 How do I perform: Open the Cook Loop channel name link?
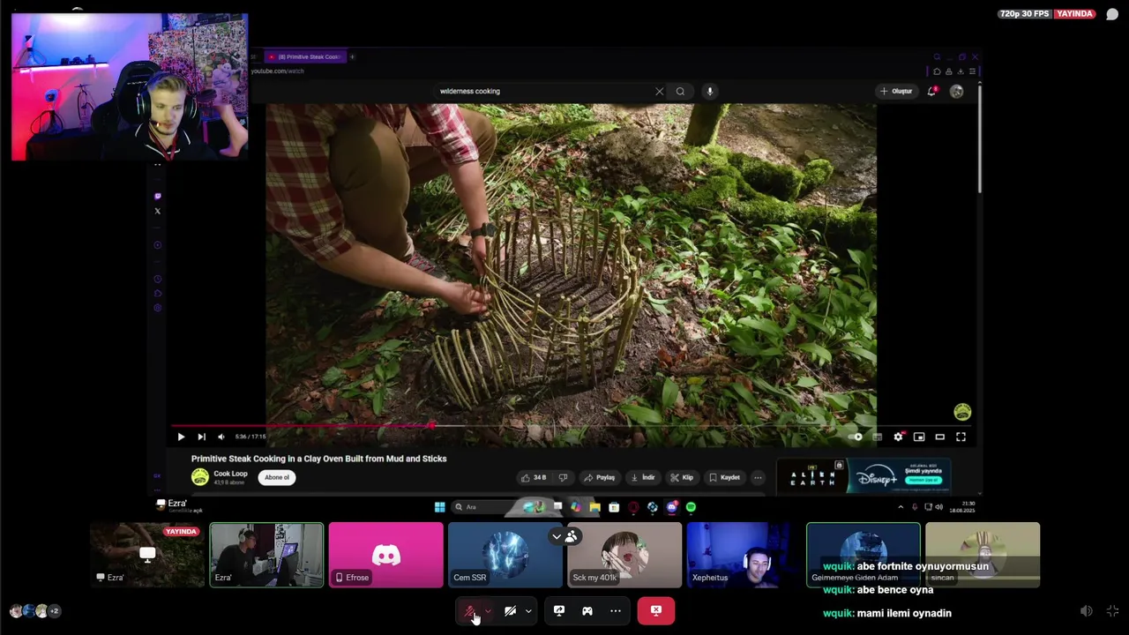[x=230, y=474]
